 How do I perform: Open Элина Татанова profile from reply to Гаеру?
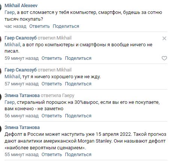click(x=22, y=96)
